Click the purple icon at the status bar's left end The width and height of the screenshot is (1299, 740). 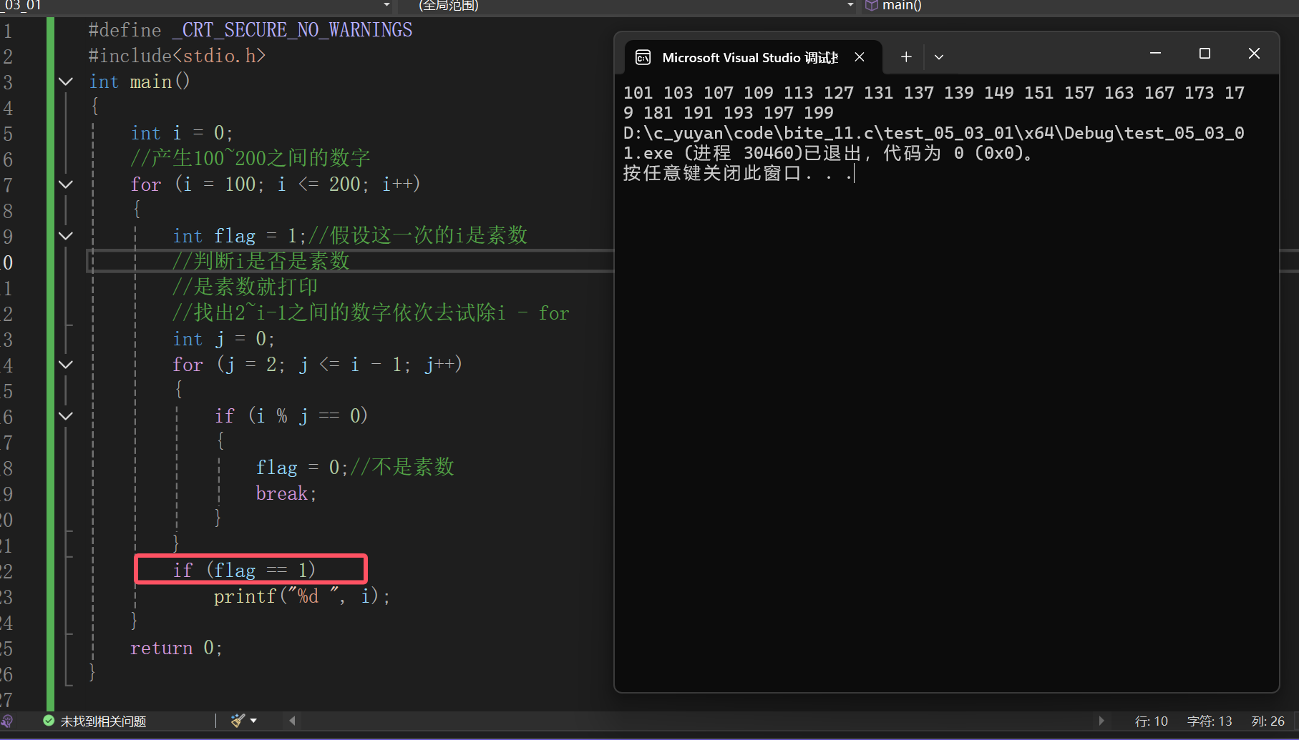click(x=6, y=721)
